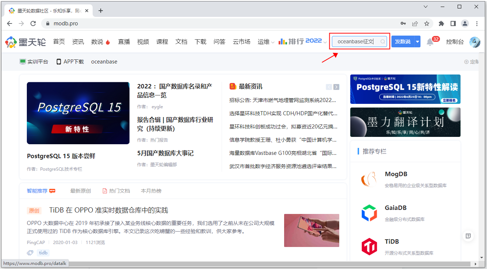Open Chrome's three-dot menu

[x=477, y=23]
